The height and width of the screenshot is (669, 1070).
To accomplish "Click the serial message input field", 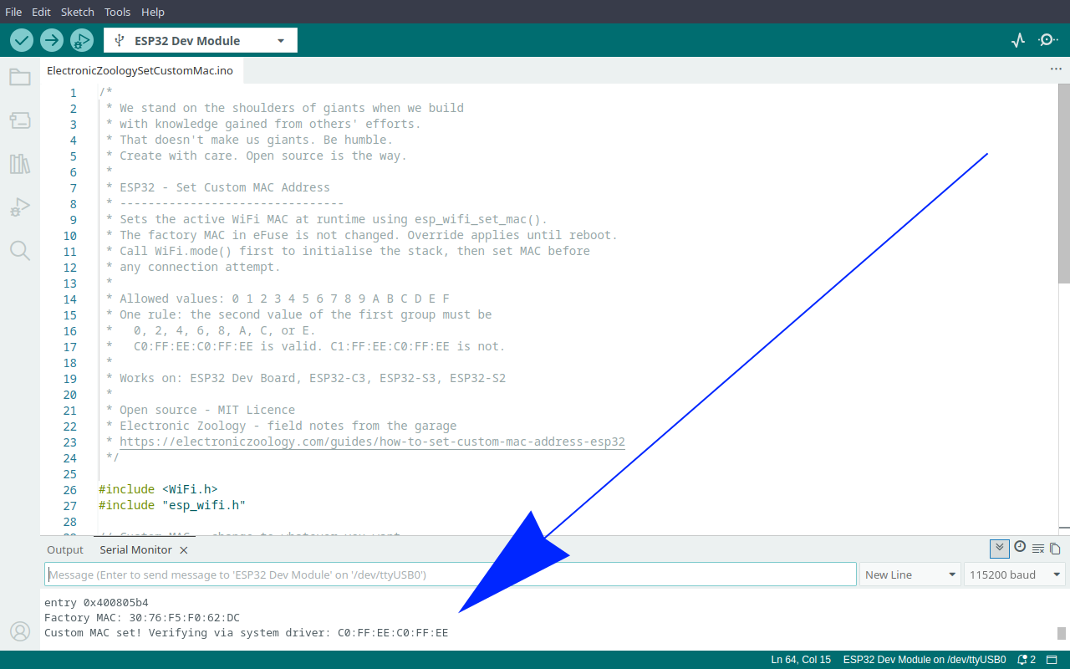I will (451, 575).
